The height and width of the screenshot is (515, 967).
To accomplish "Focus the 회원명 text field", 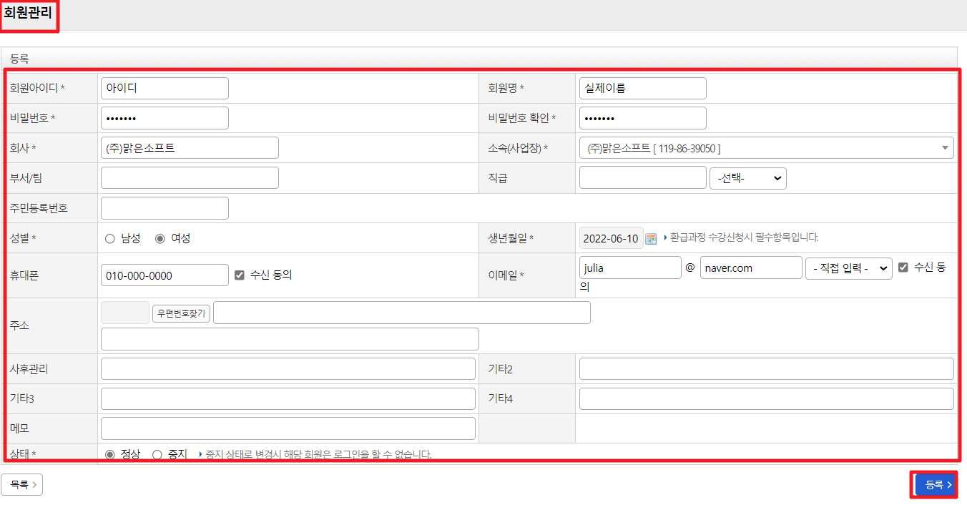I will pyautogui.click(x=642, y=89).
